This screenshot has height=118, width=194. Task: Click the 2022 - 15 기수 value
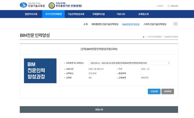coord(145,69)
